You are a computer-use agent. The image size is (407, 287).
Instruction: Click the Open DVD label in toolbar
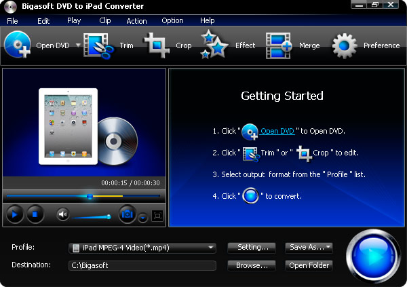point(53,45)
